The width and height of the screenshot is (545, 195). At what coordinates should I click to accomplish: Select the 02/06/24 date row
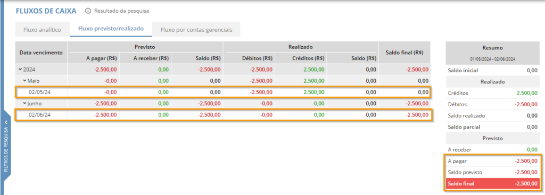[223, 114]
